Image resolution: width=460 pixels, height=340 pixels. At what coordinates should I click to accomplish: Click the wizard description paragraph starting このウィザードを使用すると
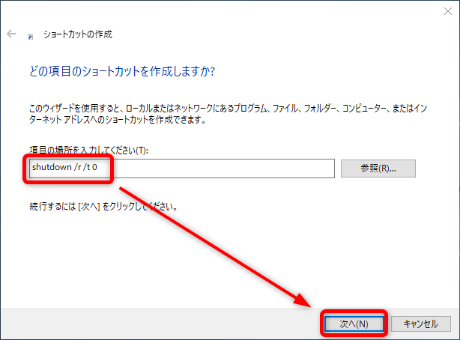[x=228, y=114]
